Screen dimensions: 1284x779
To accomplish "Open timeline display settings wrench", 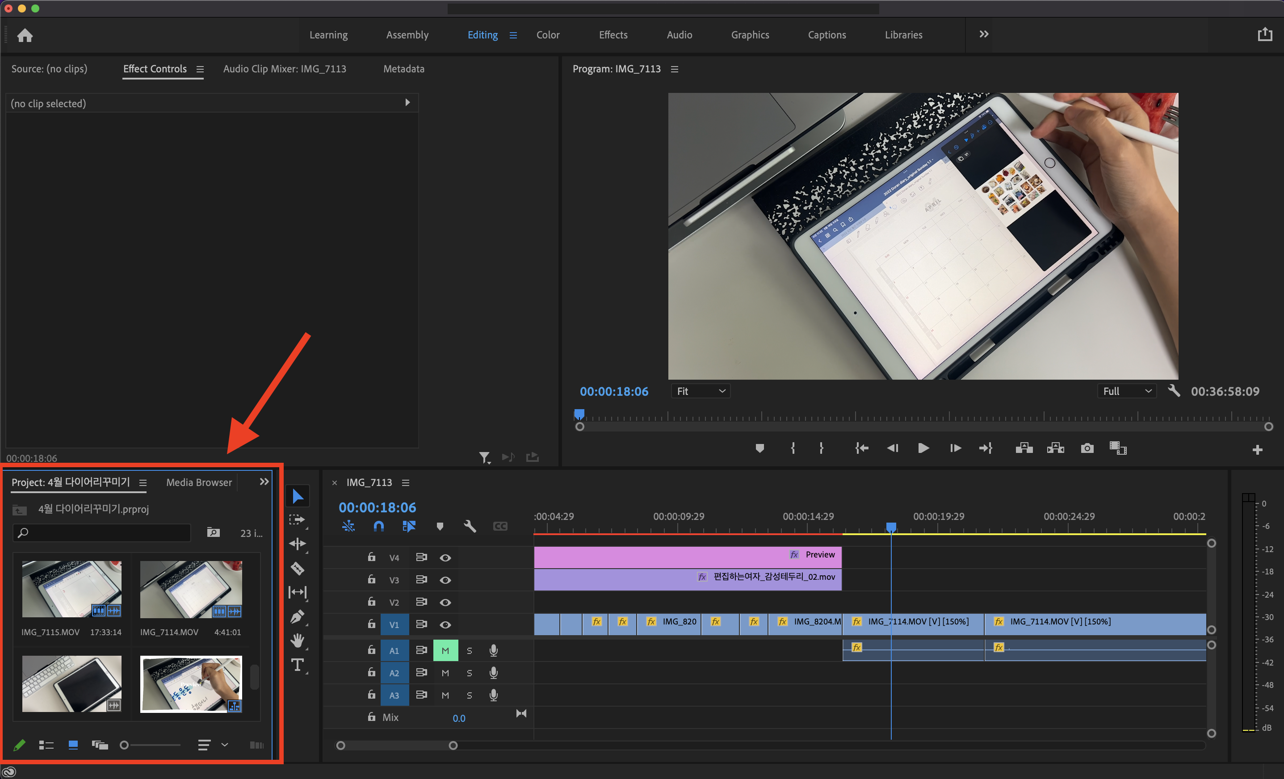I will coord(470,526).
